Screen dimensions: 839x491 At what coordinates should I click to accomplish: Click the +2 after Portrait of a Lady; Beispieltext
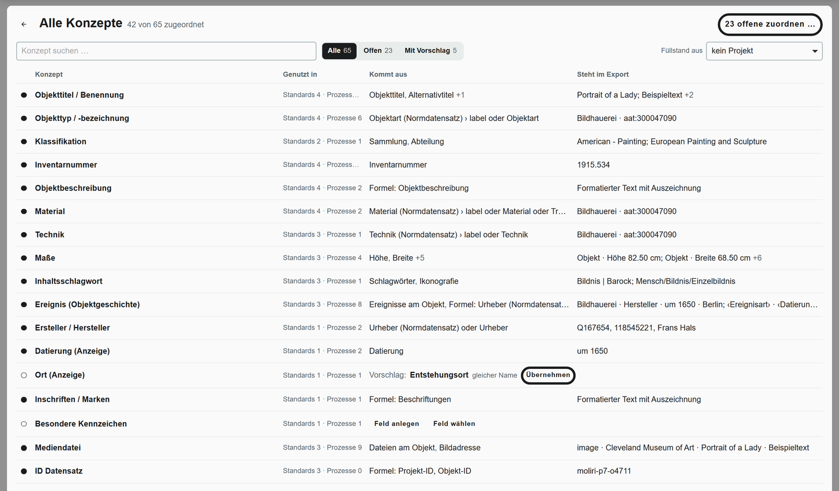pyautogui.click(x=689, y=95)
